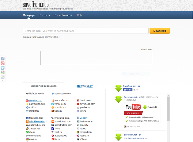Click the sevenload.com site icon
Image resolution: width=193 pixels, height=142 pixels.
tap(78, 104)
